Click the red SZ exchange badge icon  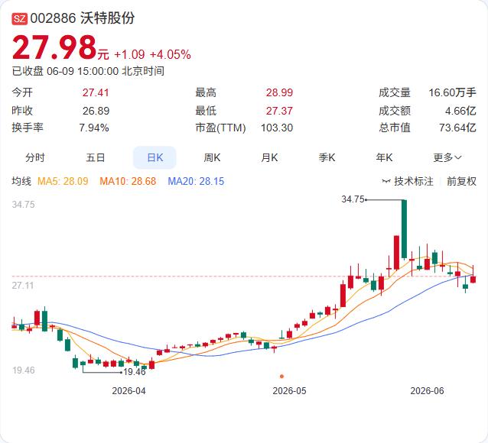tap(20, 18)
